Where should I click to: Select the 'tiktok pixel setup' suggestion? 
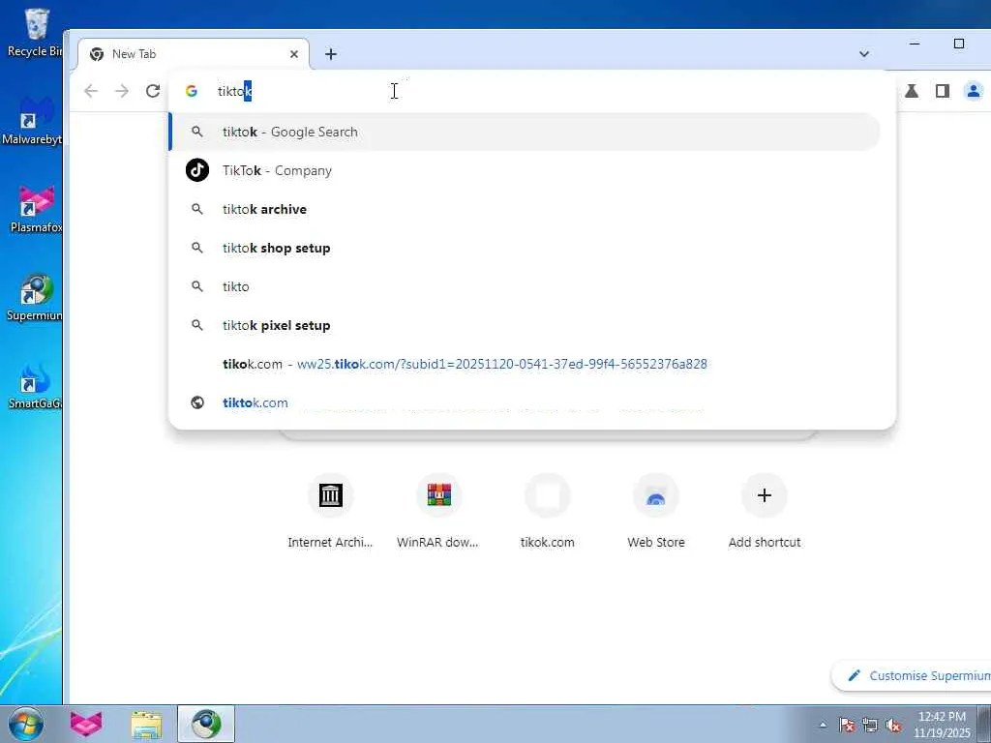(x=525, y=325)
